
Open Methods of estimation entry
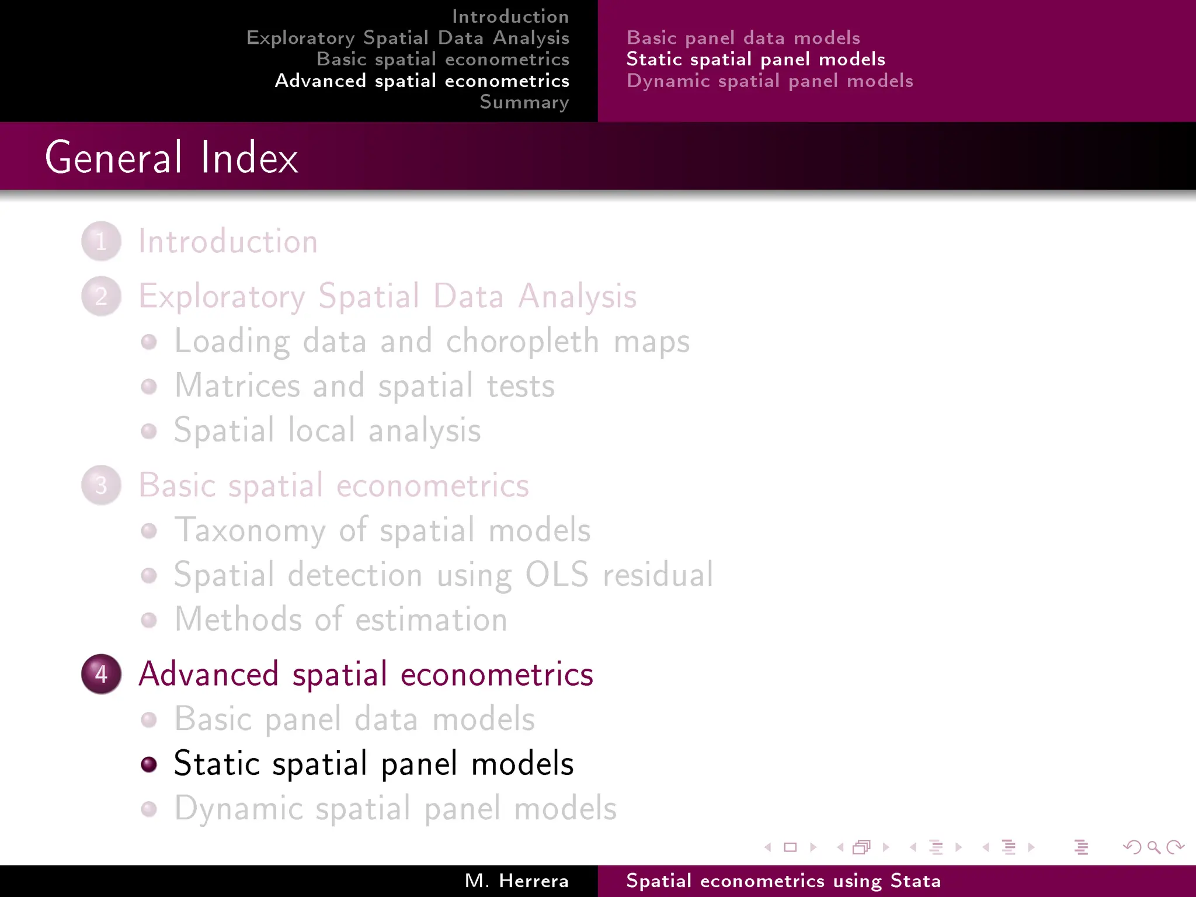[341, 620]
